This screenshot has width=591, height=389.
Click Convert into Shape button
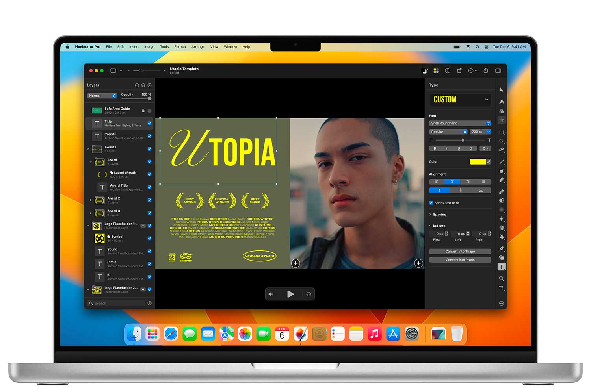460,251
